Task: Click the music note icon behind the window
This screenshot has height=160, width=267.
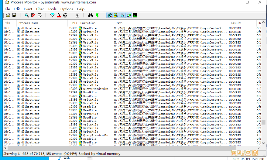Action: coord(60,158)
